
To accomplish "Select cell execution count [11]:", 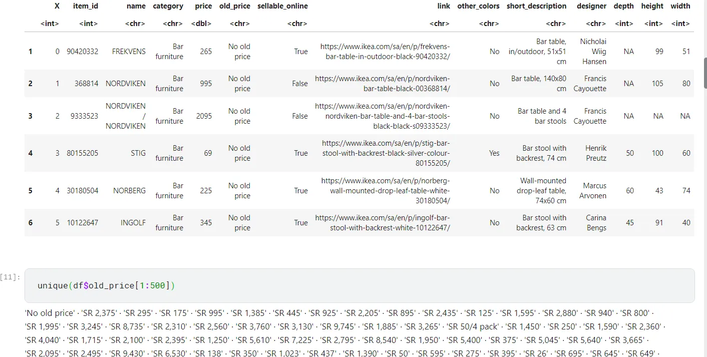I will [10, 277].
